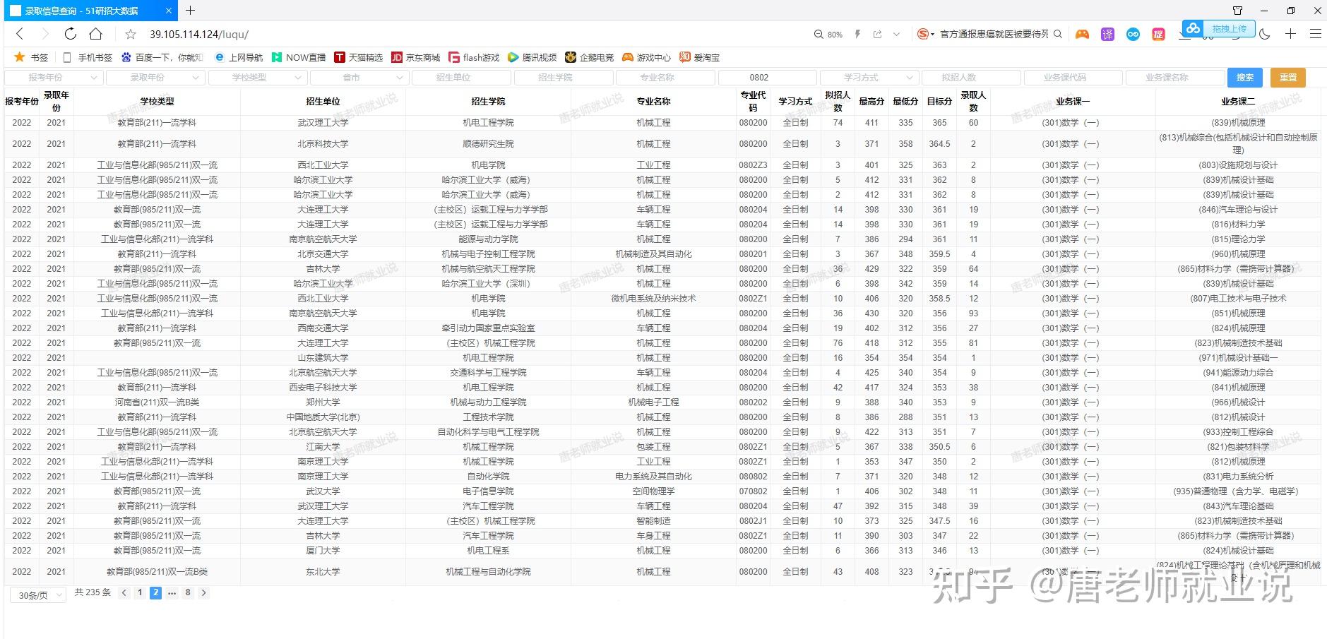
Task: Open the 京东商城 bookmark
Action: (x=415, y=57)
